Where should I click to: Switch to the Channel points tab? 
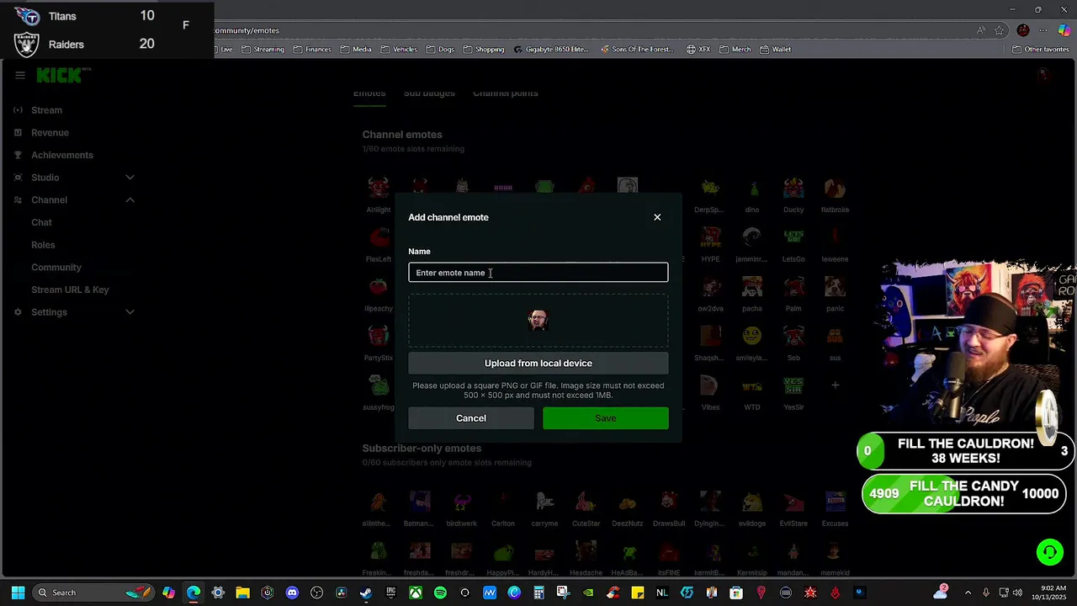point(505,93)
